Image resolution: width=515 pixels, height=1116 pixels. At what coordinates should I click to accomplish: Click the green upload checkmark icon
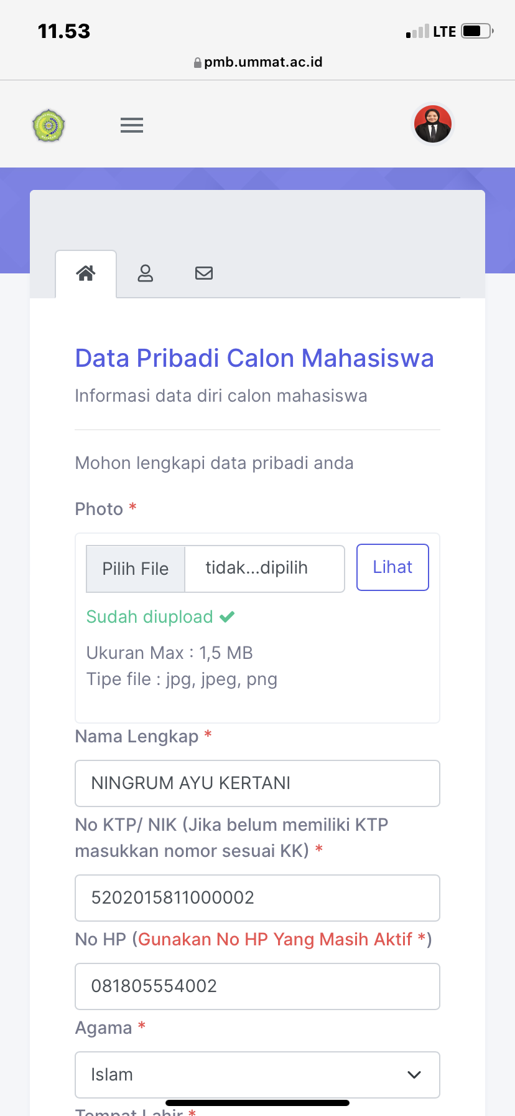point(227,617)
